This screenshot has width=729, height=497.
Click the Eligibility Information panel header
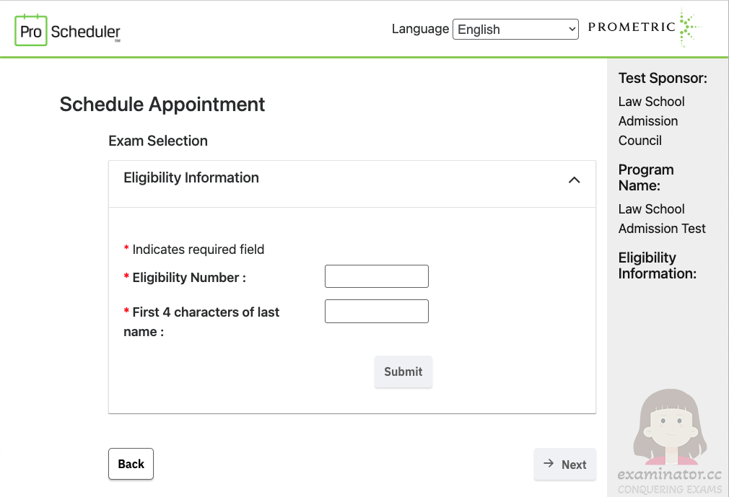pyautogui.click(x=352, y=184)
